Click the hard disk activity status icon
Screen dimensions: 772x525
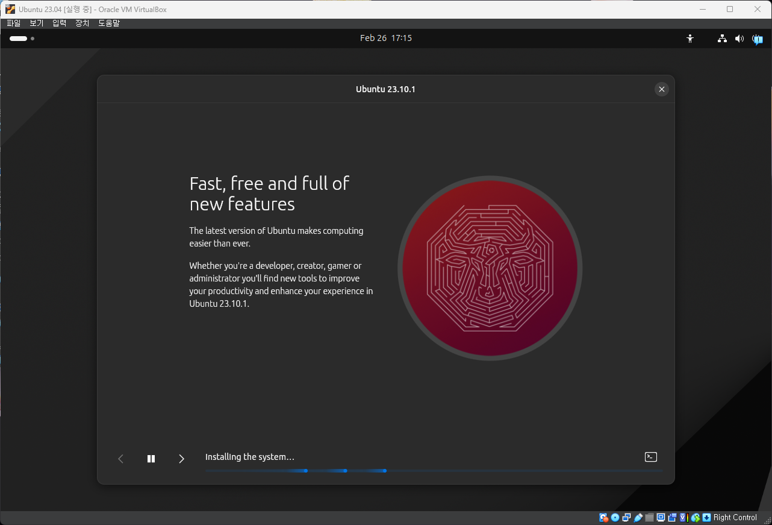coord(604,517)
